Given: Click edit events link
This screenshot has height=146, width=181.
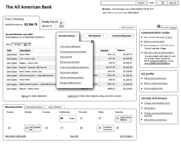Looking at the screenshot, I should (21, 136).
